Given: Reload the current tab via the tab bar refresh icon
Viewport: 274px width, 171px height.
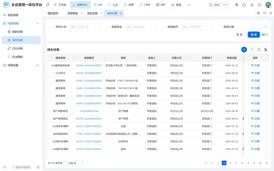Looking at the screenshot, I should (x=265, y=13).
